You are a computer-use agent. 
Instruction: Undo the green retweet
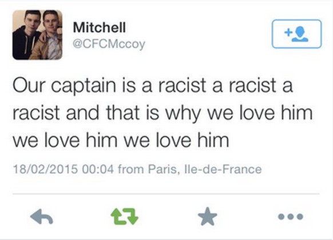(125, 217)
